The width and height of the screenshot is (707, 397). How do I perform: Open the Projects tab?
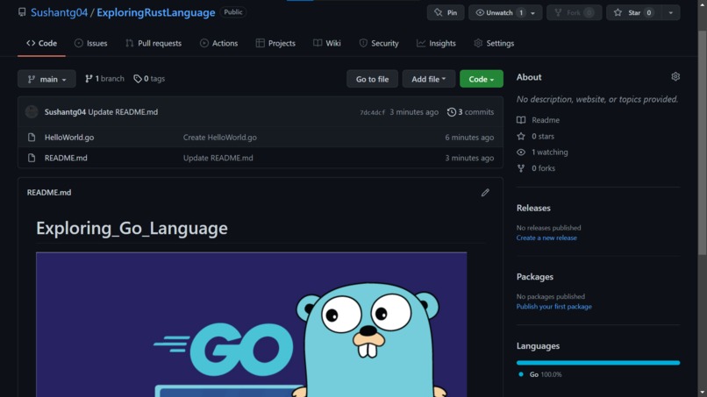(275, 43)
